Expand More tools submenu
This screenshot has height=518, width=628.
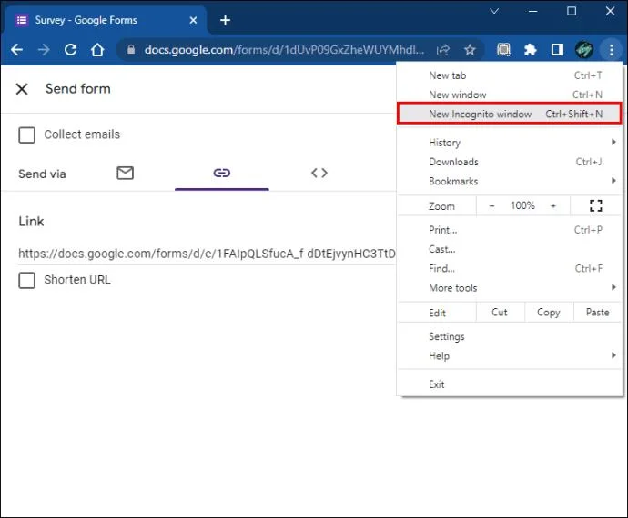point(510,287)
